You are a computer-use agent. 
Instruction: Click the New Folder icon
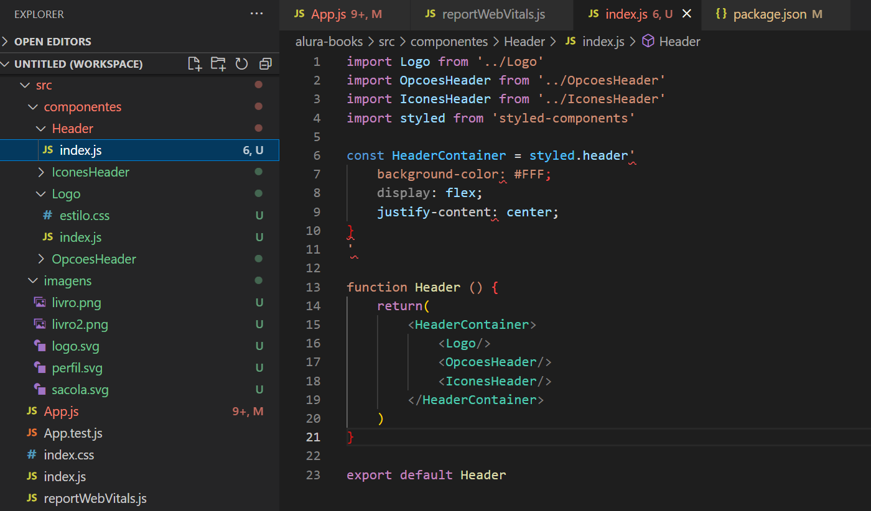tap(218, 63)
